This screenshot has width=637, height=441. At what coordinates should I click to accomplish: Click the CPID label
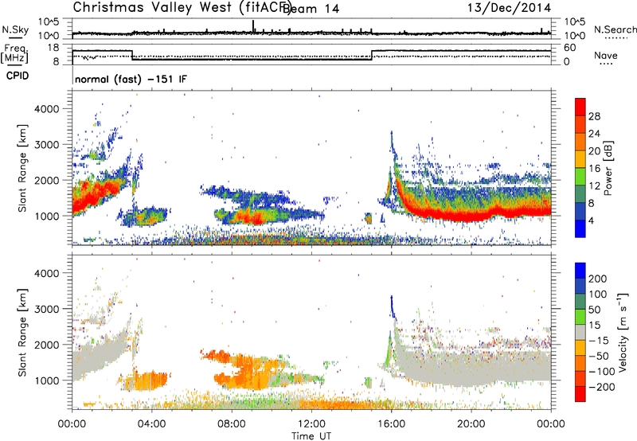pyautogui.click(x=18, y=76)
